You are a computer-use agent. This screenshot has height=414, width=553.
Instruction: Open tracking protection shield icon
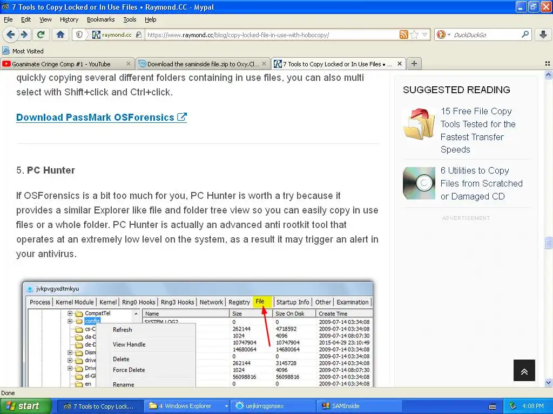79,34
